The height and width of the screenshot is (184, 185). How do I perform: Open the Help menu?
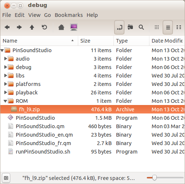(x=92, y=15)
